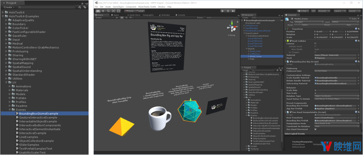
Task: Click the Collab button
Action: [303, 11]
